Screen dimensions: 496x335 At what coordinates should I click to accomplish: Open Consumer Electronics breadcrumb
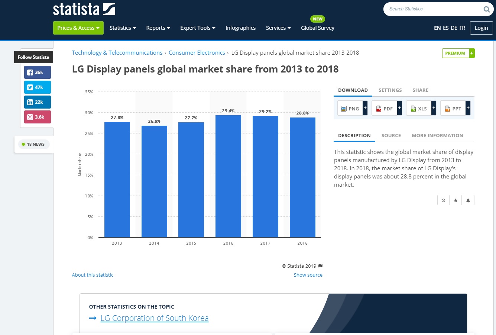197,53
